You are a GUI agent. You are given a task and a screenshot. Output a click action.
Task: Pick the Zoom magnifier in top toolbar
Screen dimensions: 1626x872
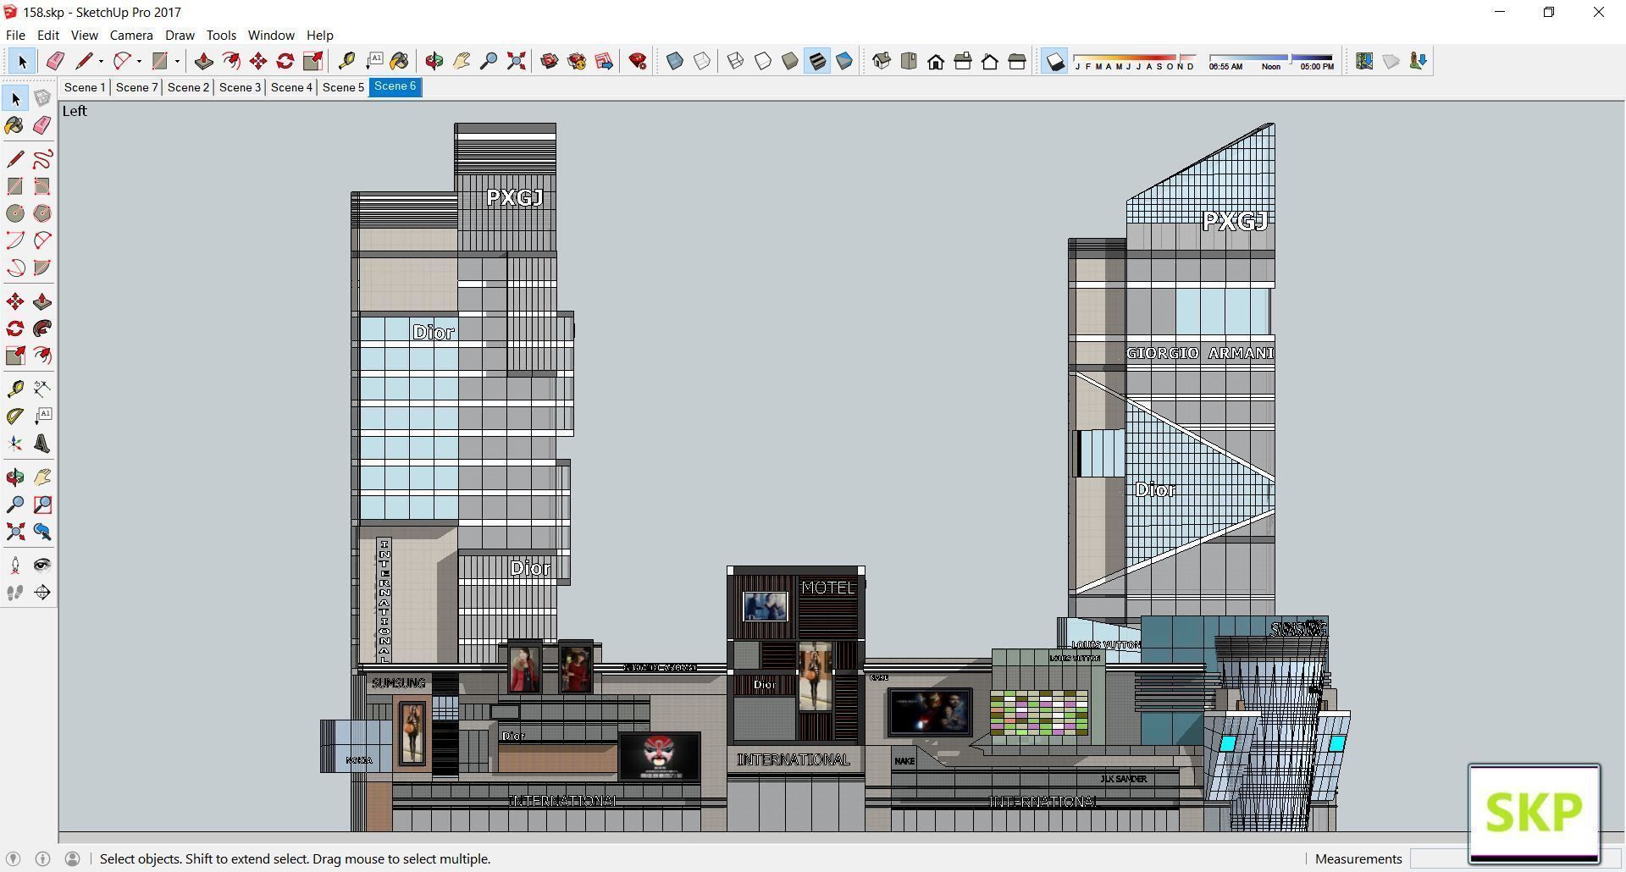489,61
